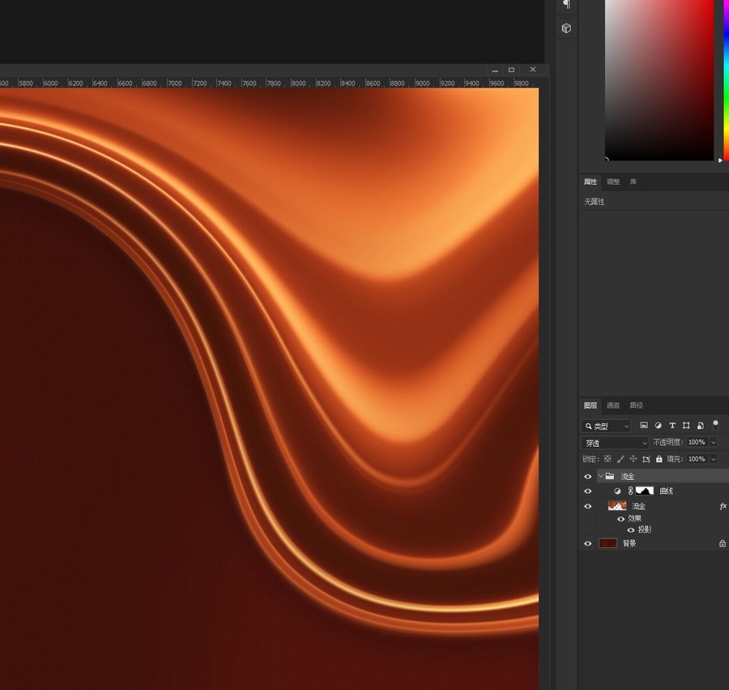The width and height of the screenshot is (729, 690).
Task: Click the 曲线 adjustment layer icon
Action: 617,491
